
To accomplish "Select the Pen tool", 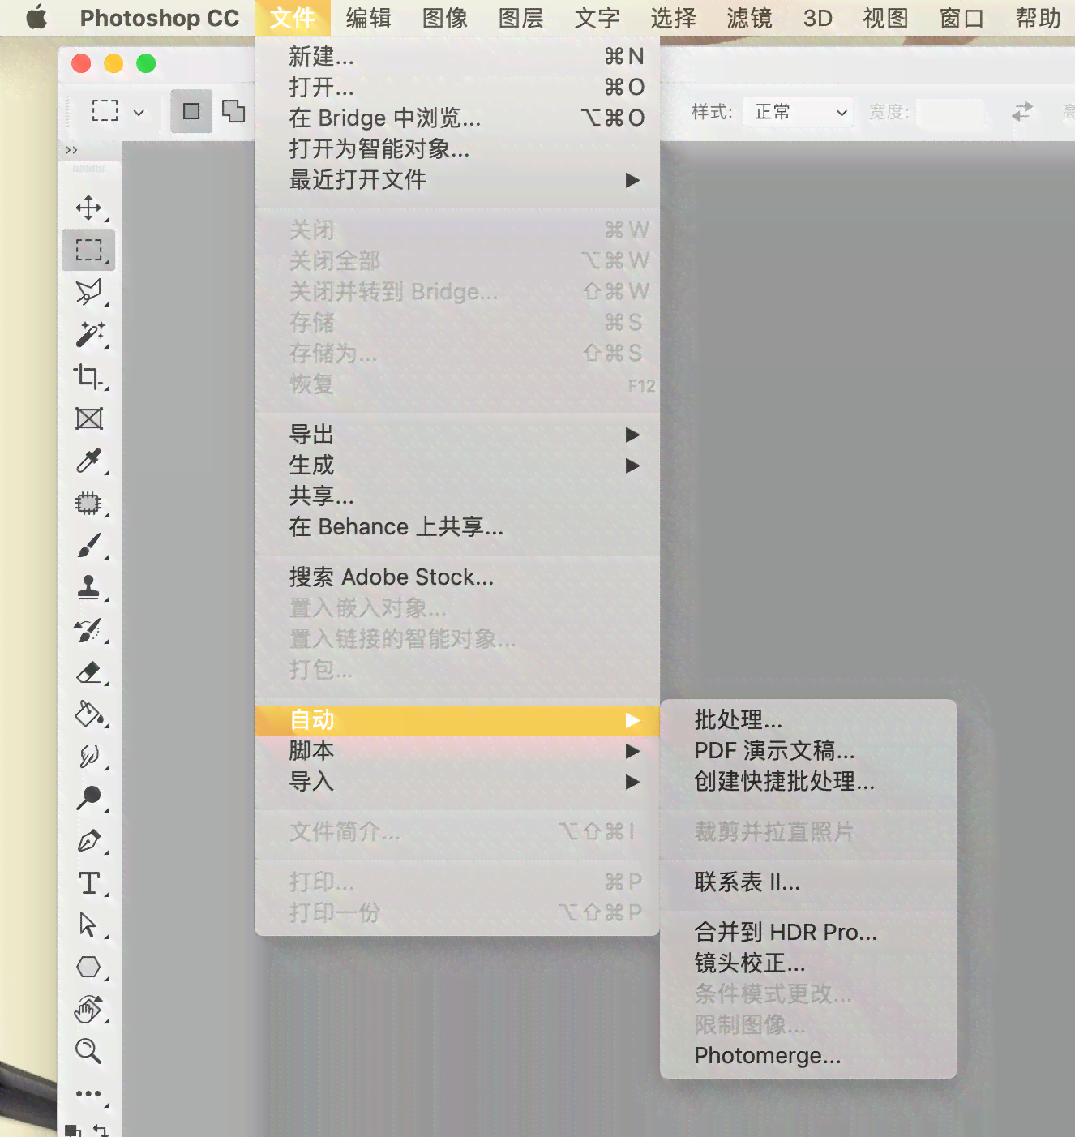I will point(88,840).
